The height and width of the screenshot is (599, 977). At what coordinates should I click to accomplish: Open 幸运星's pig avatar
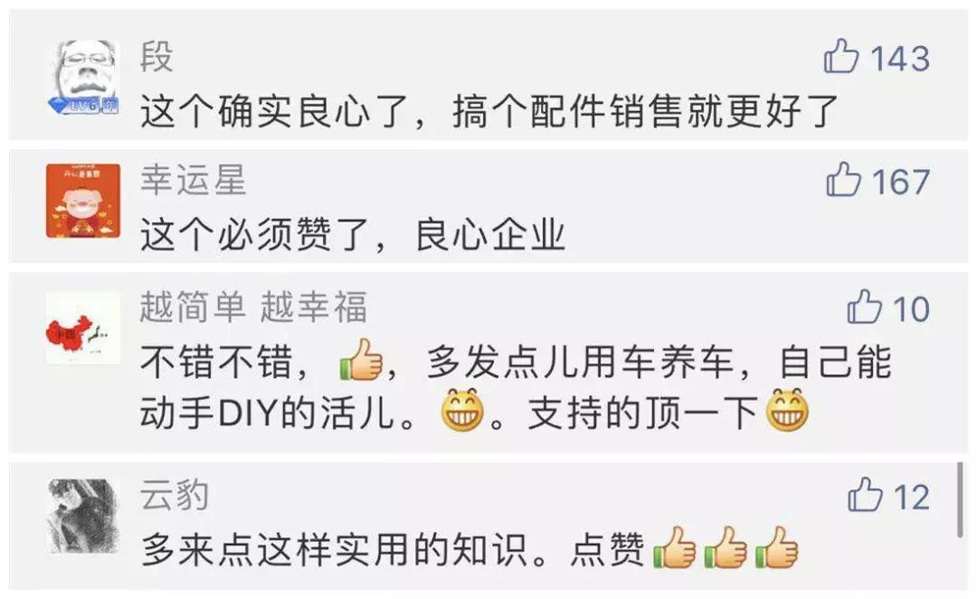(x=83, y=201)
